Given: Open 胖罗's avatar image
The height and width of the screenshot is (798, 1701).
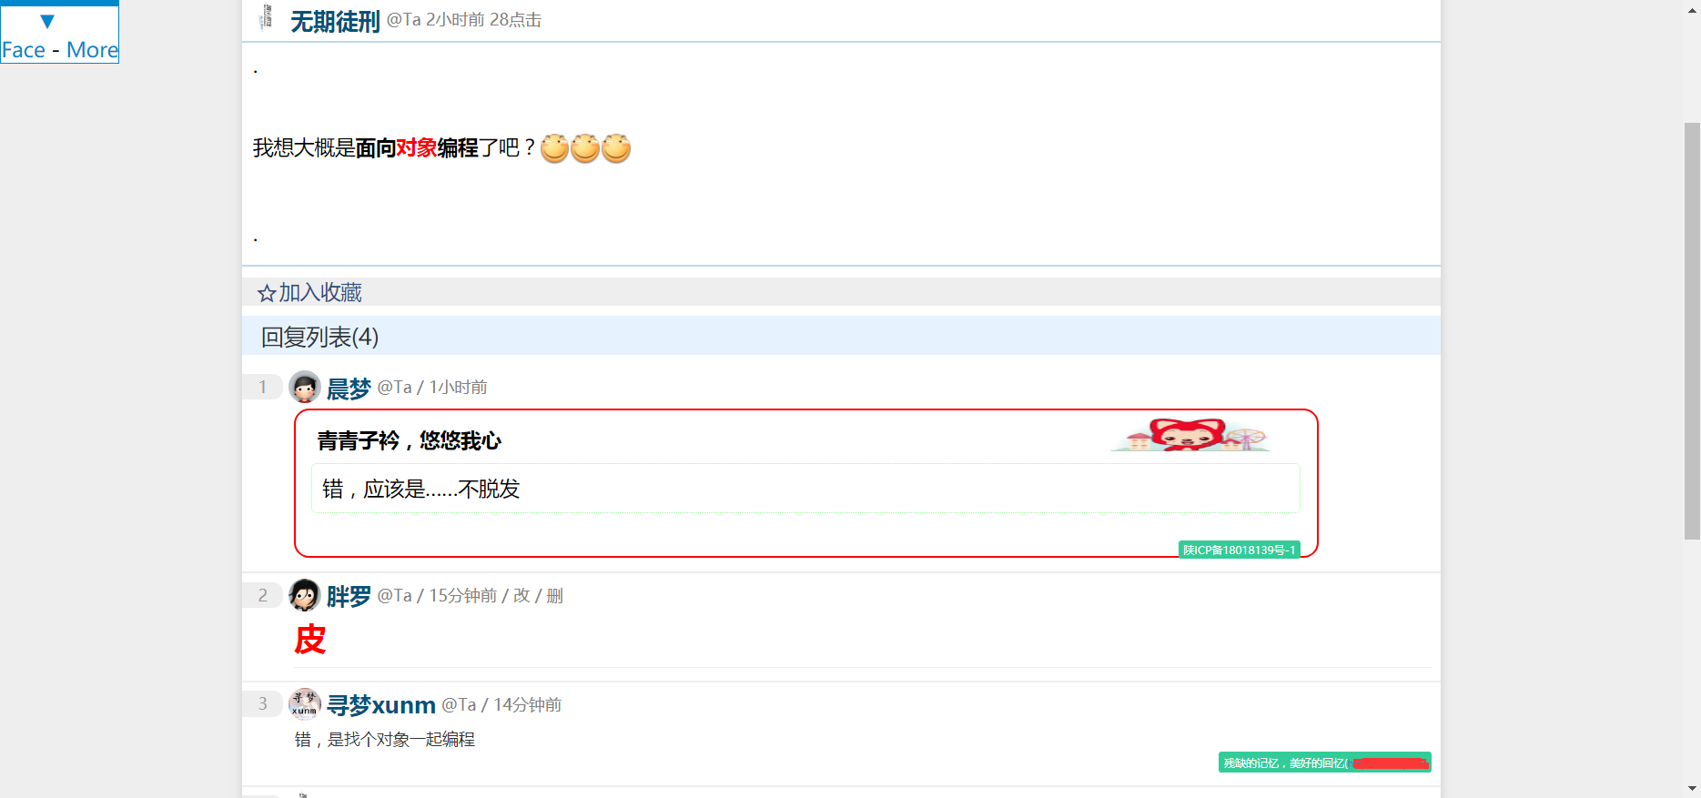Looking at the screenshot, I should 305,595.
